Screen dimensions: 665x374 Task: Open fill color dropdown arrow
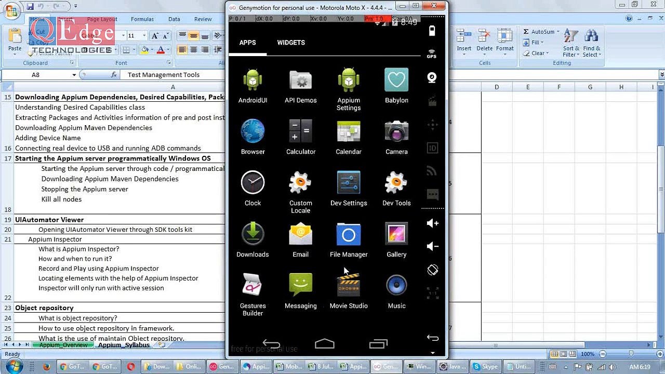point(153,50)
